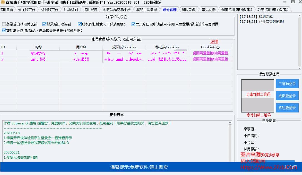Click the 20200518 changelog heading
This screenshot has width=302, height=175.
pos(12,133)
